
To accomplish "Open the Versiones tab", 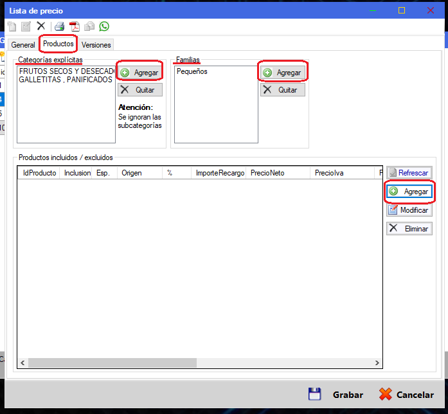I will (x=96, y=45).
